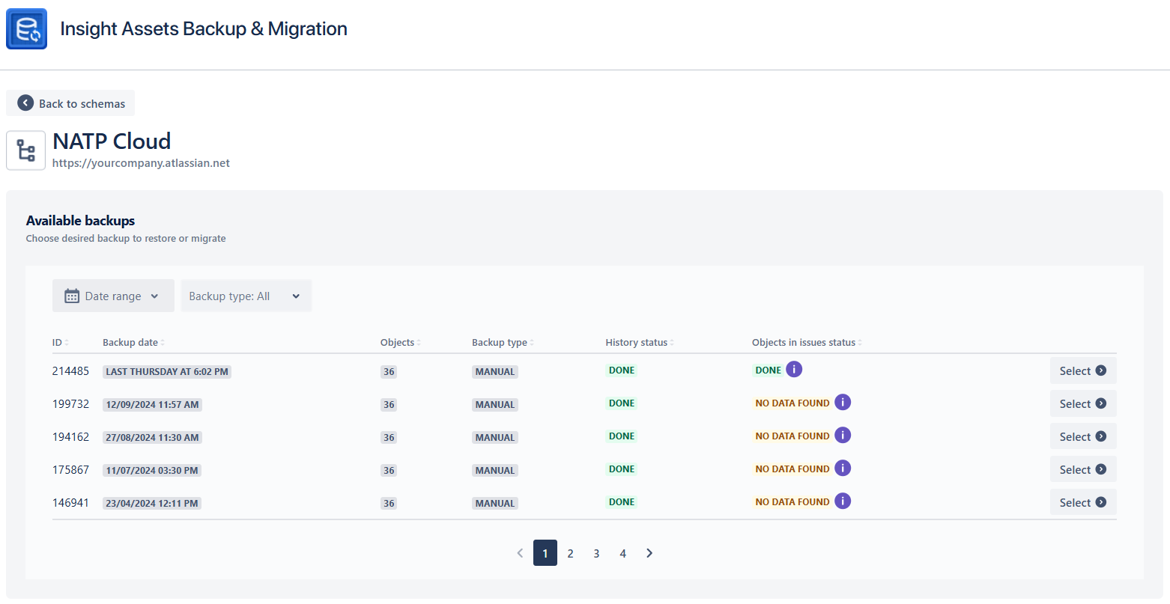Click backup ID 199732
This screenshot has width=1170, height=604.
click(70, 404)
